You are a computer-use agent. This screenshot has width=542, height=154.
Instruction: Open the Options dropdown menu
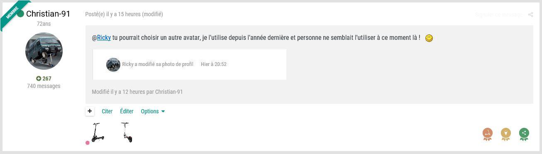[x=153, y=111]
